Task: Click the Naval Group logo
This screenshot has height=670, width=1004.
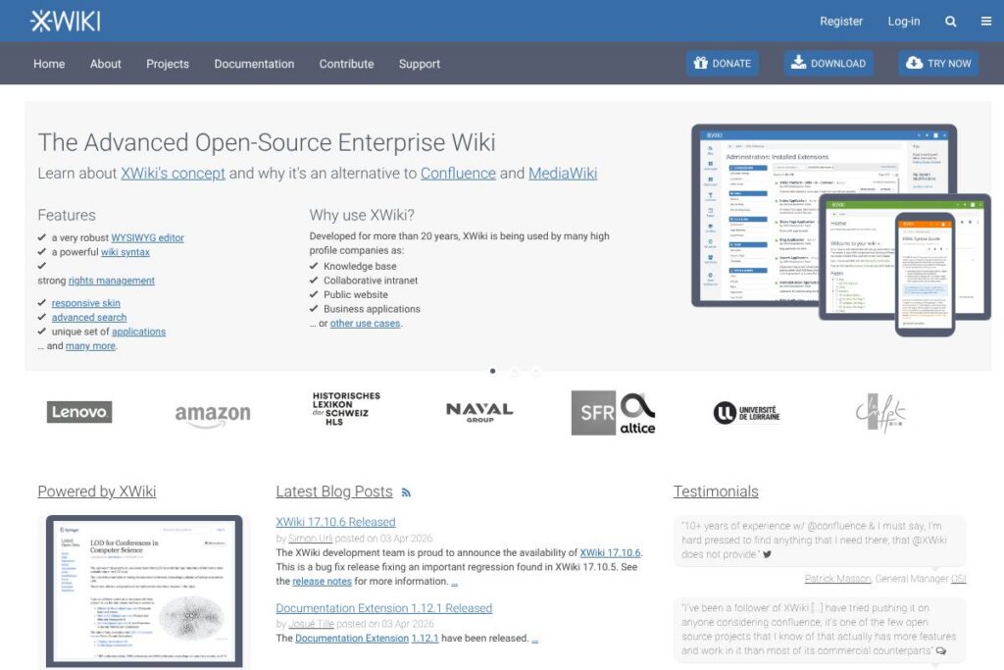Action: click(478, 412)
